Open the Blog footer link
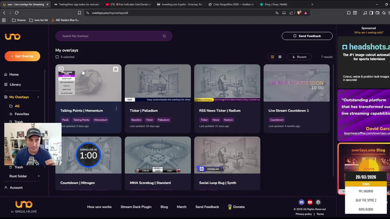The height and width of the screenshot is (219, 390). coord(164,207)
